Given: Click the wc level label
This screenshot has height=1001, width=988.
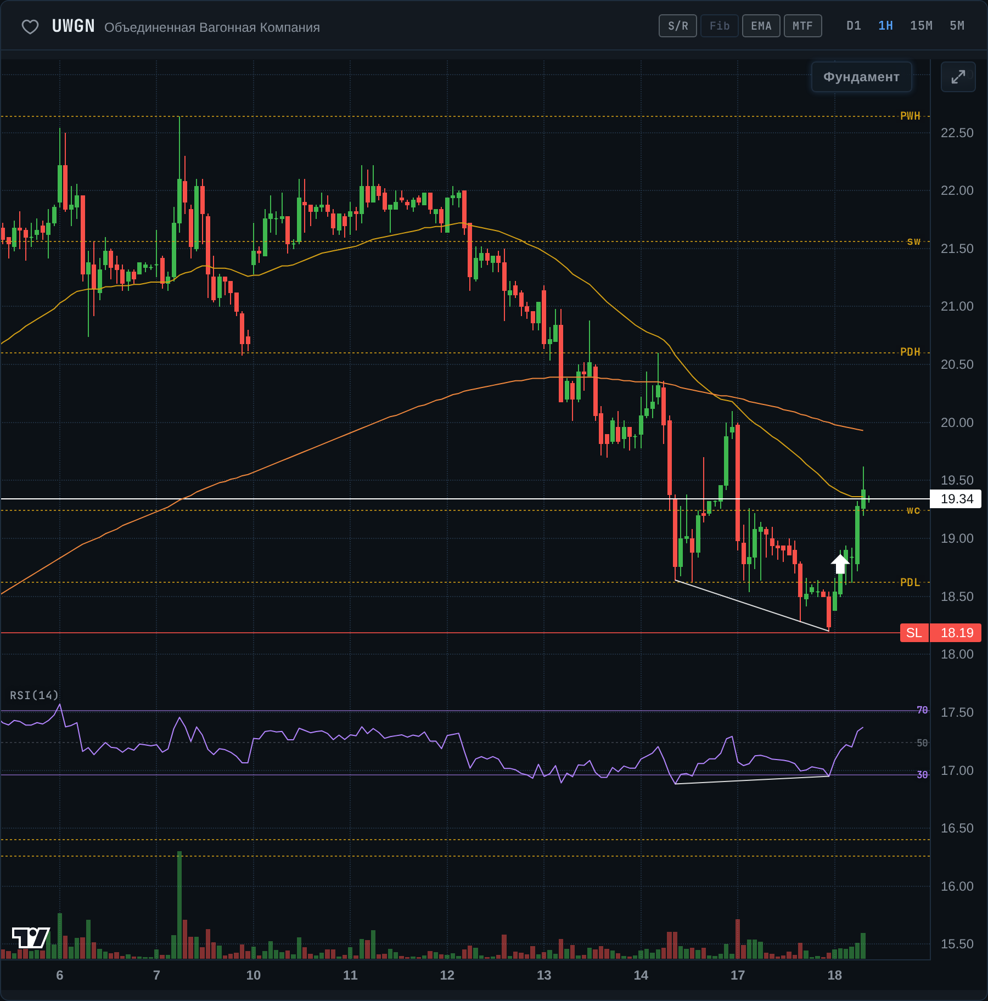Looking at the screenshot, I should tap(914, 510).
